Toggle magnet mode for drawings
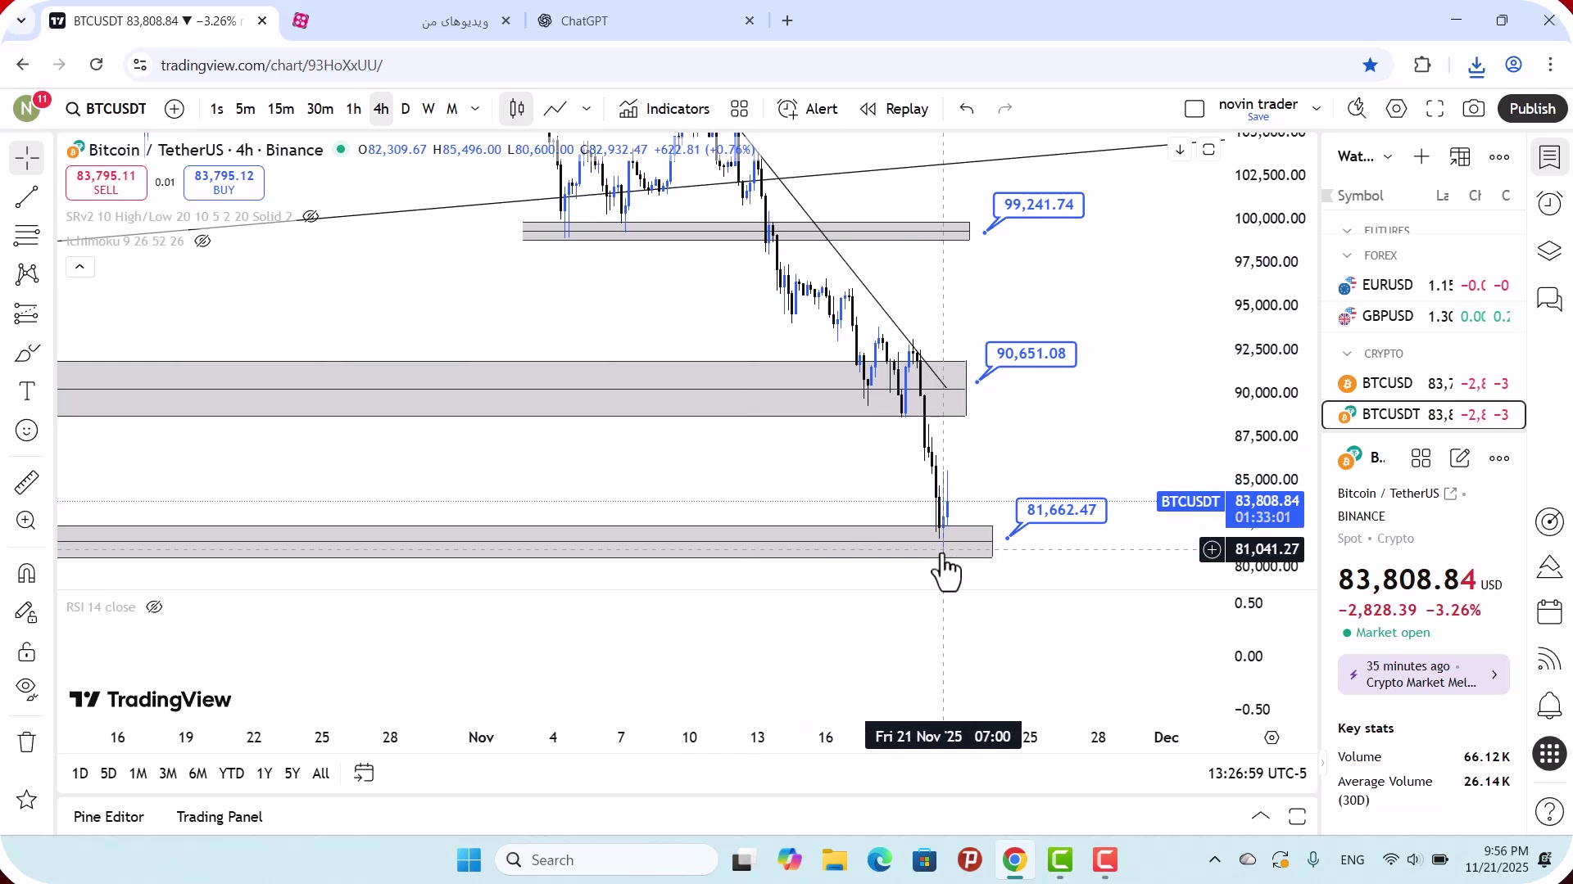1573x884 pixels. click(27, 573)
